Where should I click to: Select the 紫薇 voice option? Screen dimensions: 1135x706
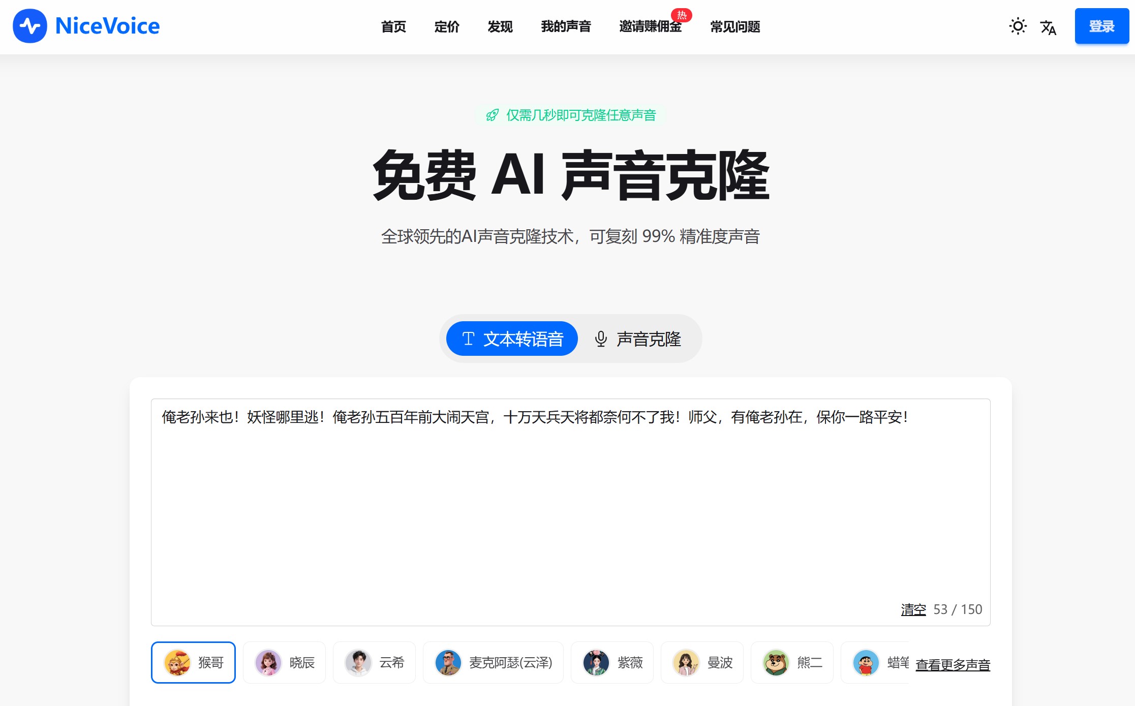(612, 662)
